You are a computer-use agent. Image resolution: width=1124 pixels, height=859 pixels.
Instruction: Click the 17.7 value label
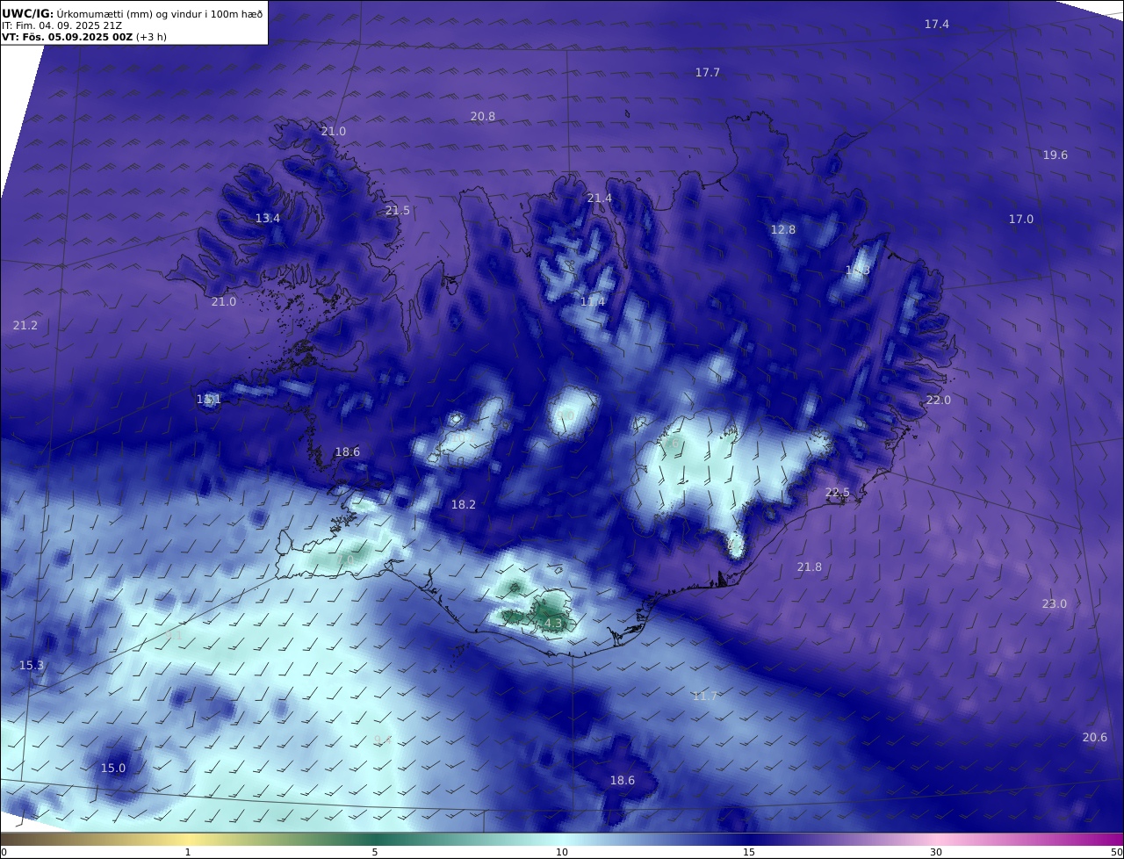pyautogui.click(x=708, y=73)
